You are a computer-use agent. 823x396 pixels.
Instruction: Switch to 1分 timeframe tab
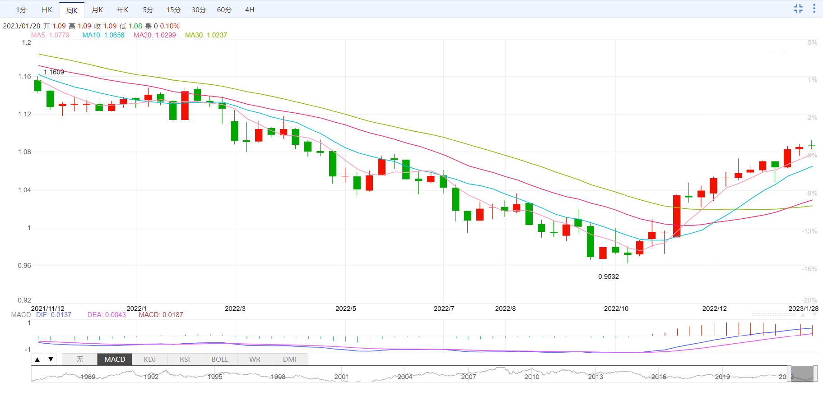(21, 10)
